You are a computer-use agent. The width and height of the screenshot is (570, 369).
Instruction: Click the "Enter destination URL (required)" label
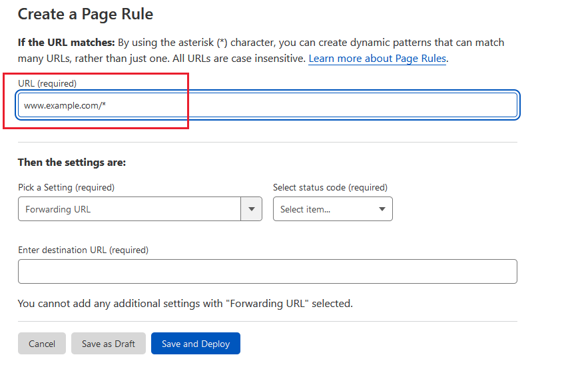[x=83, y=250]
